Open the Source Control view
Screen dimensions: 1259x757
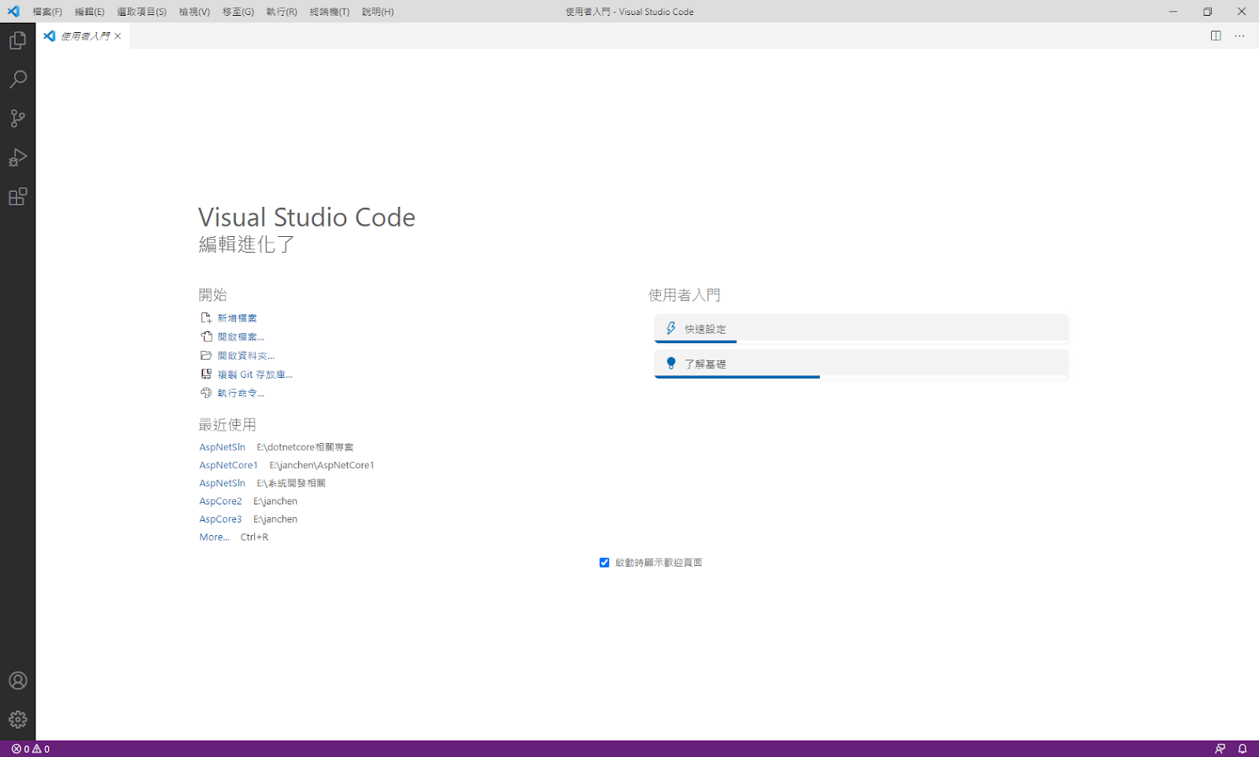(17, 118)
